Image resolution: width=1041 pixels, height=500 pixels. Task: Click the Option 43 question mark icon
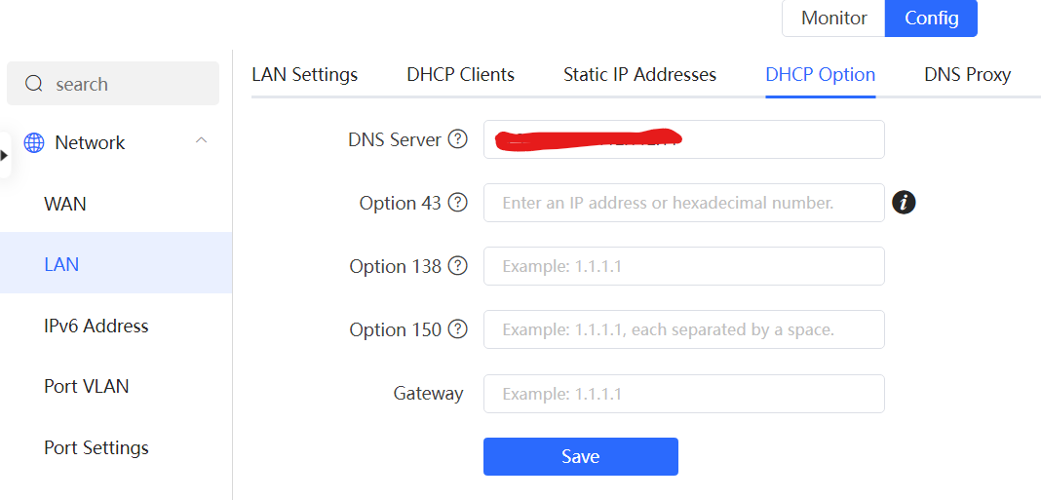pos(457,203)
